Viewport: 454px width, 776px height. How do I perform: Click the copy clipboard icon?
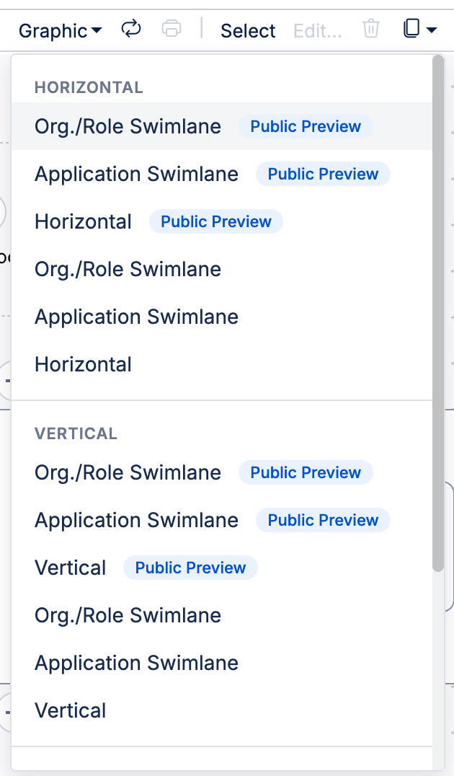411,29
